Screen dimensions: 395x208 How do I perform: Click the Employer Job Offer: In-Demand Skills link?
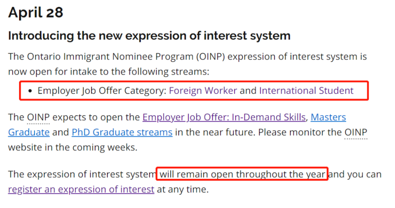pos(224,117)
